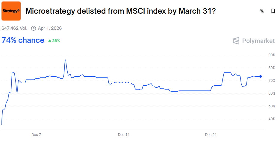280x141 pixels.
Task: Click the Dec 21 date axis label
Action: pyautogui.click(x=211, y=135)
